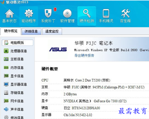The image size is (149, 119).
Task: Click the 显卡信息 graphics card icon
Action: coord(6,76)
